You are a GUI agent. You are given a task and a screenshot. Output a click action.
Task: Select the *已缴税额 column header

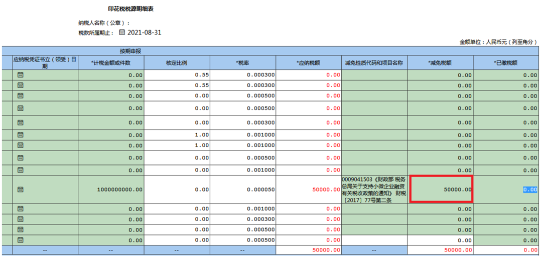(x=506, y=62)
